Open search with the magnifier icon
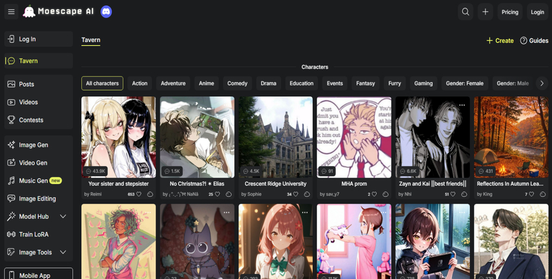This screenshot has width=552, height=279. 465,12
